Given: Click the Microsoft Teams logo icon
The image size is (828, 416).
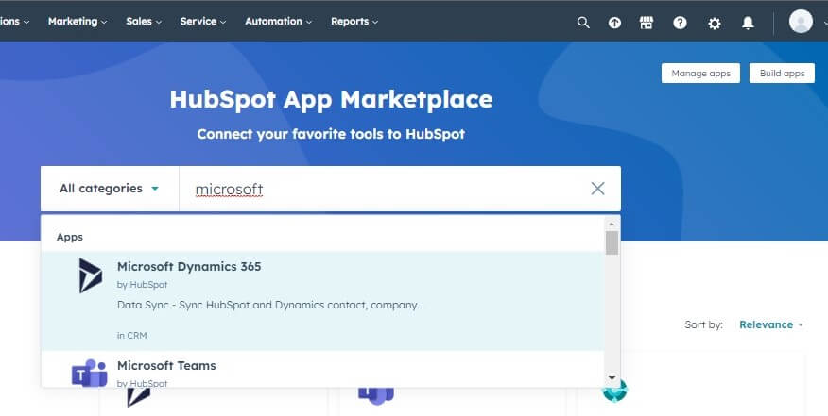Looking at the screenshot, I should (x=89, y=373).
